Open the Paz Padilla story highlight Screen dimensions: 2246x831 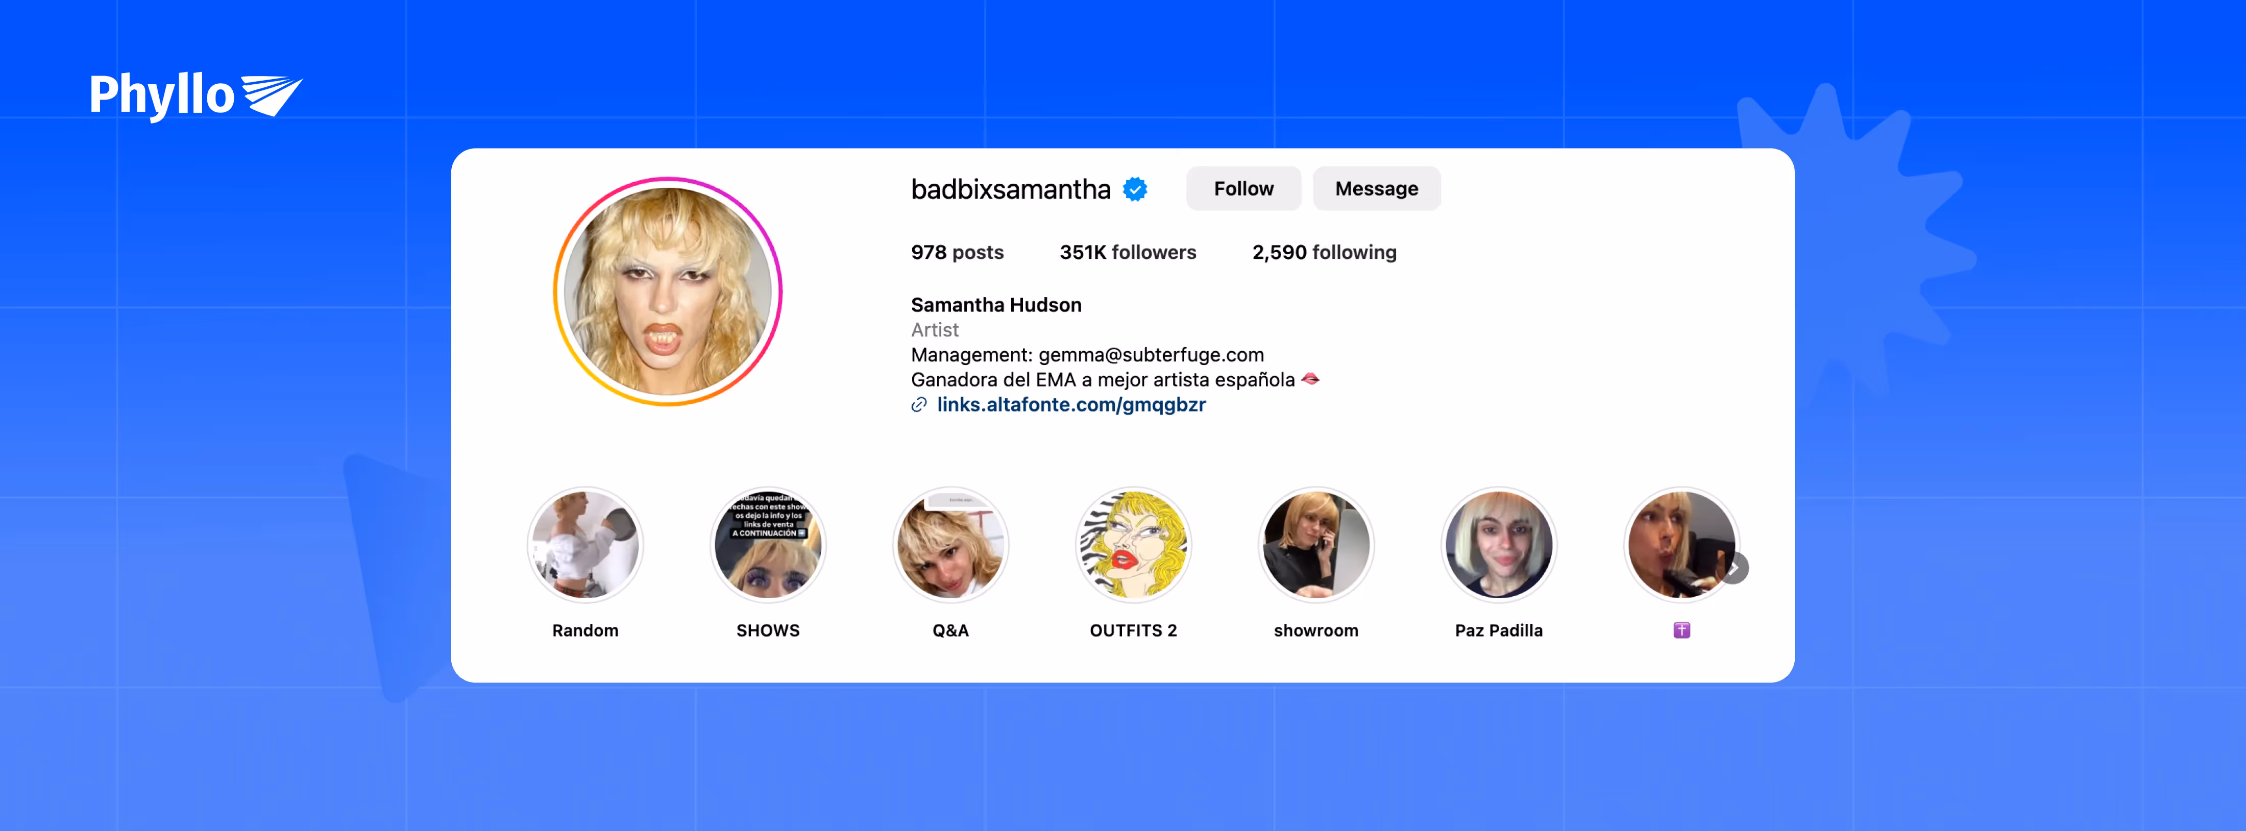(x=1499, y=545)
